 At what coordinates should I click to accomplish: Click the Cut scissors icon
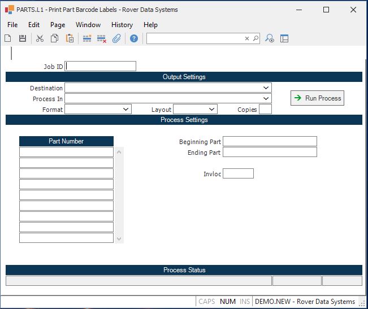click(40, 38)
